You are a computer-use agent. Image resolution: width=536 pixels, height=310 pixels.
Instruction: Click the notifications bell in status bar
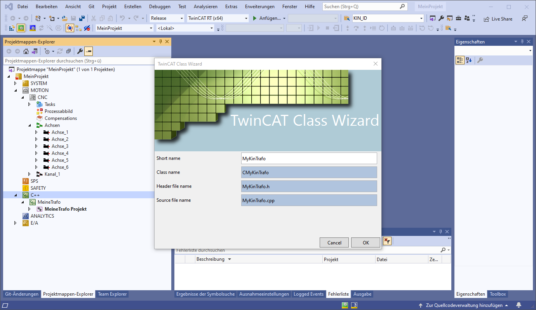click(x=519, y=305)
